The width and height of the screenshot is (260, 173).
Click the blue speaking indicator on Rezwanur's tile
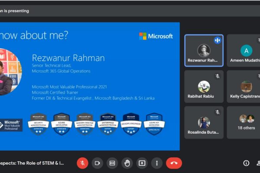pos(217,40)
